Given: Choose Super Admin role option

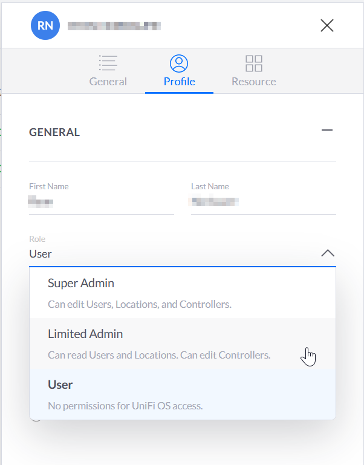Looking at the screenshot, I should [183, 293].
